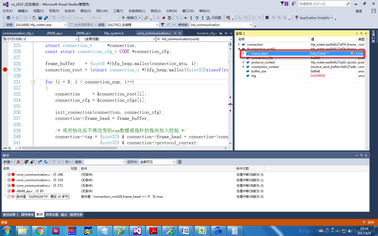This screenshot has width=378, height=236.
Task: Switch to the 调用堆栈 bottom tab
Action: pyautogui.click(x=27, y=214)
